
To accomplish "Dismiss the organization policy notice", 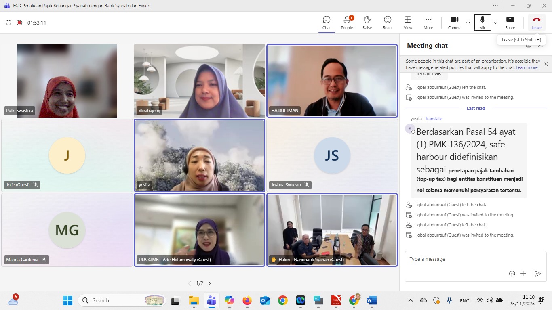I will click(546, 64).
